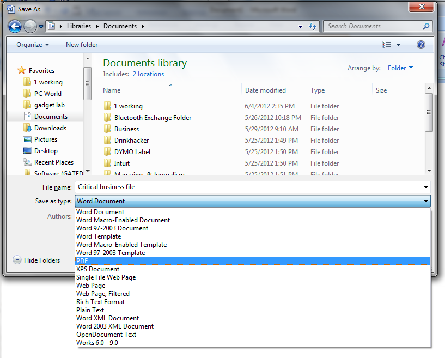Open the Arrange by Folder dropdown
This screenshot has height=358, width=445.
(x=400, y=68)
